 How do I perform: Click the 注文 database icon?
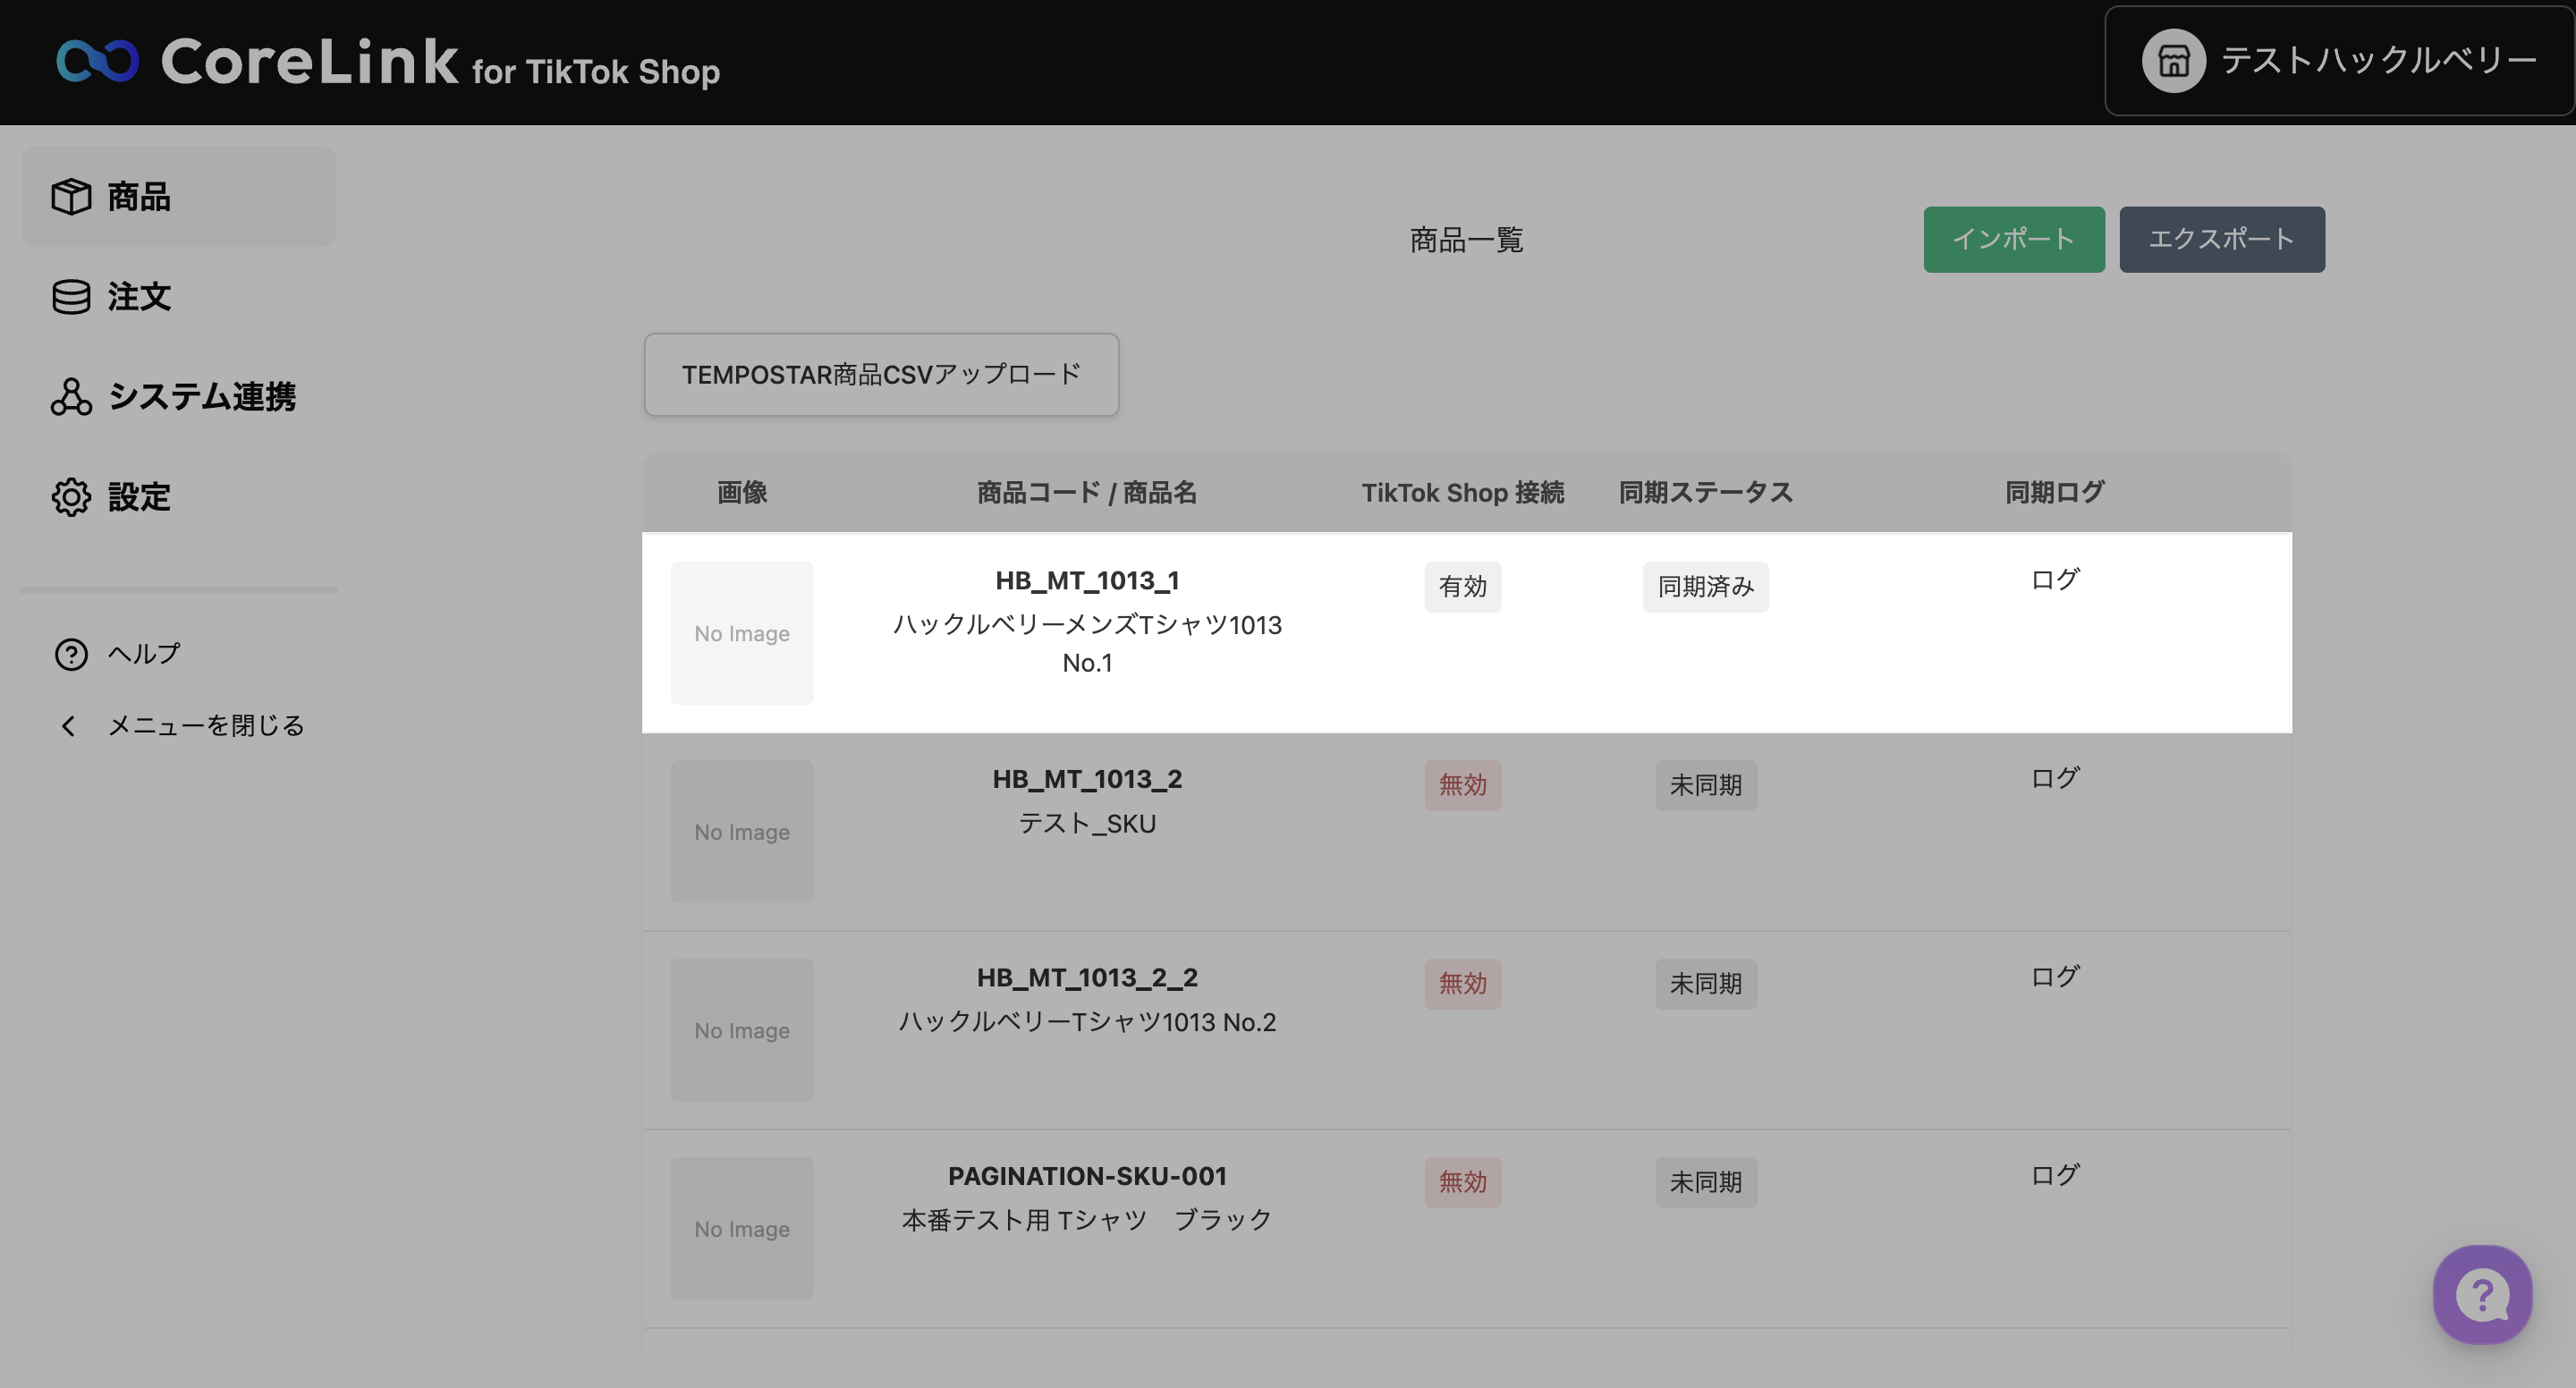[x=71, y=296]
